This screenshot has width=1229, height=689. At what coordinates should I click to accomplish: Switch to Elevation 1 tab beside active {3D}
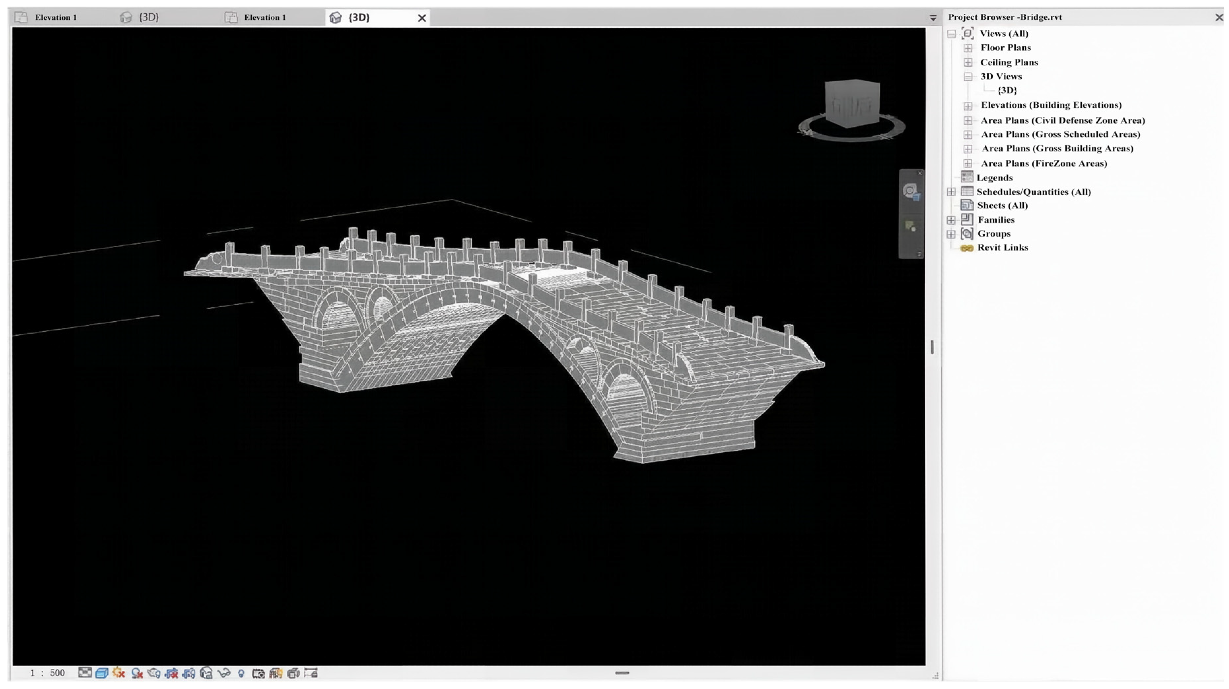(x=256, y=17)
